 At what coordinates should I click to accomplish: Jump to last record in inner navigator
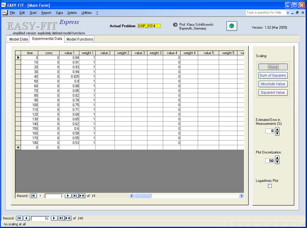75,196
